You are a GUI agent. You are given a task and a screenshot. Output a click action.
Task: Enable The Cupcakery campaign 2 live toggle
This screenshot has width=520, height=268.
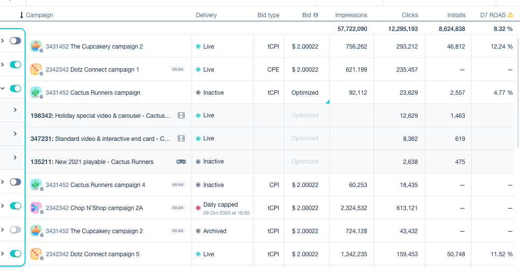[x=15, y=41]
